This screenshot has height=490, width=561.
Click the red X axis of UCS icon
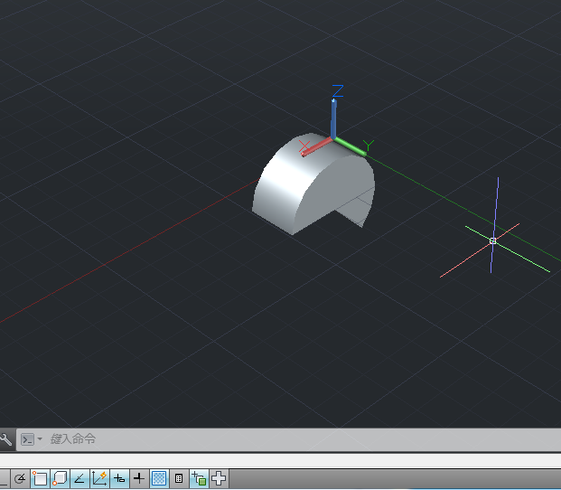[316, 147]
